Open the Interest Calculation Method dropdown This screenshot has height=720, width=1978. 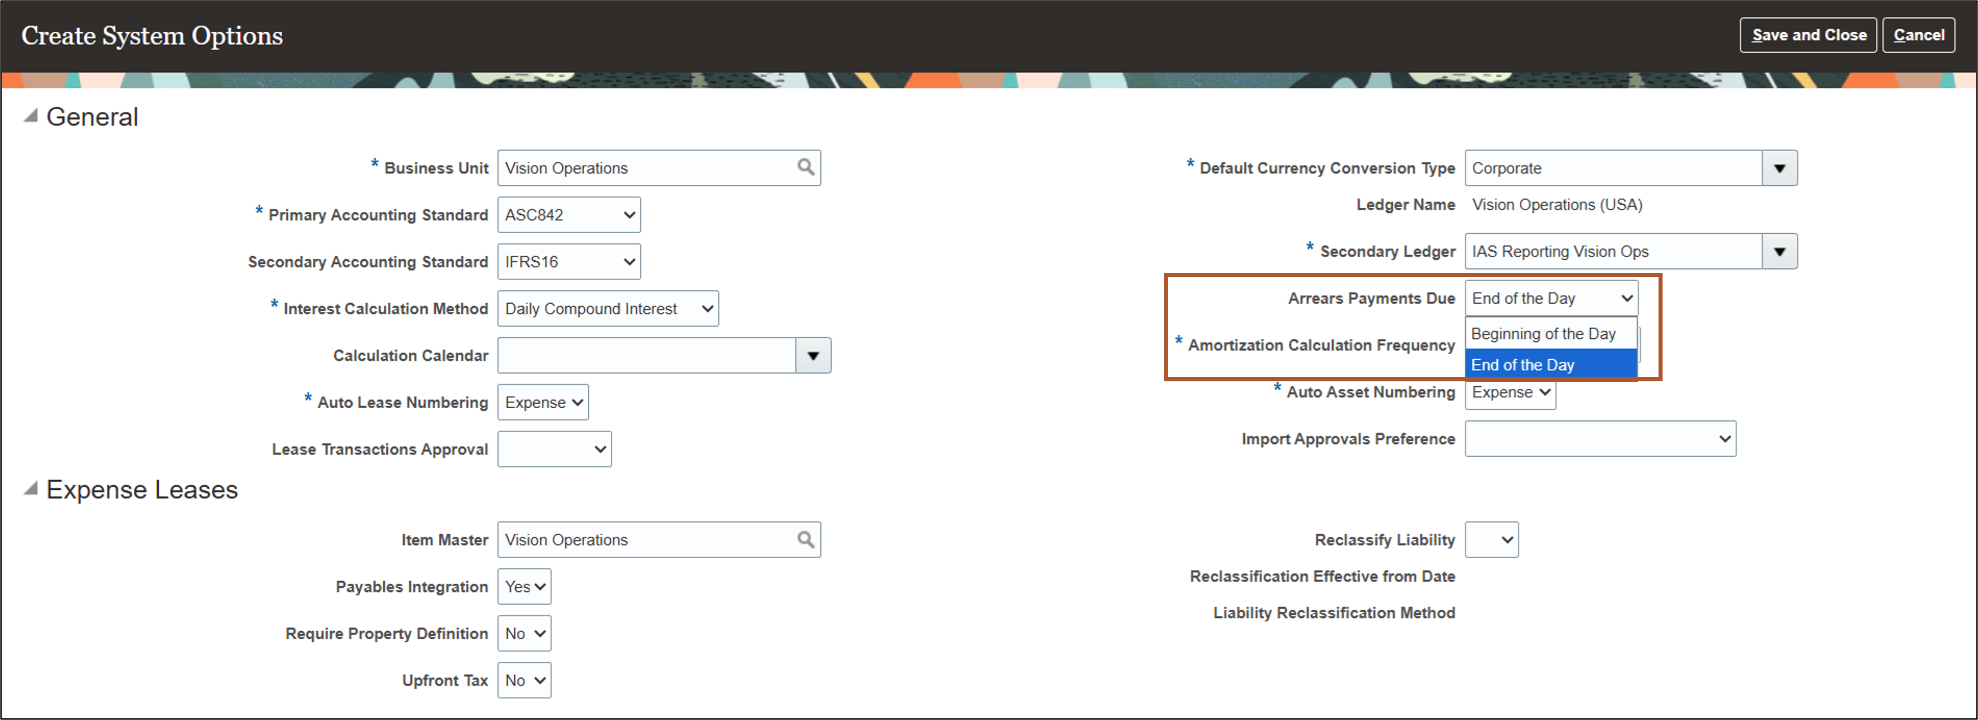(608, 309)
